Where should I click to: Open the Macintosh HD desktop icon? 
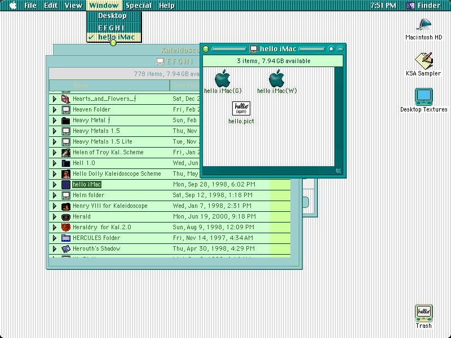pos(424,25)
